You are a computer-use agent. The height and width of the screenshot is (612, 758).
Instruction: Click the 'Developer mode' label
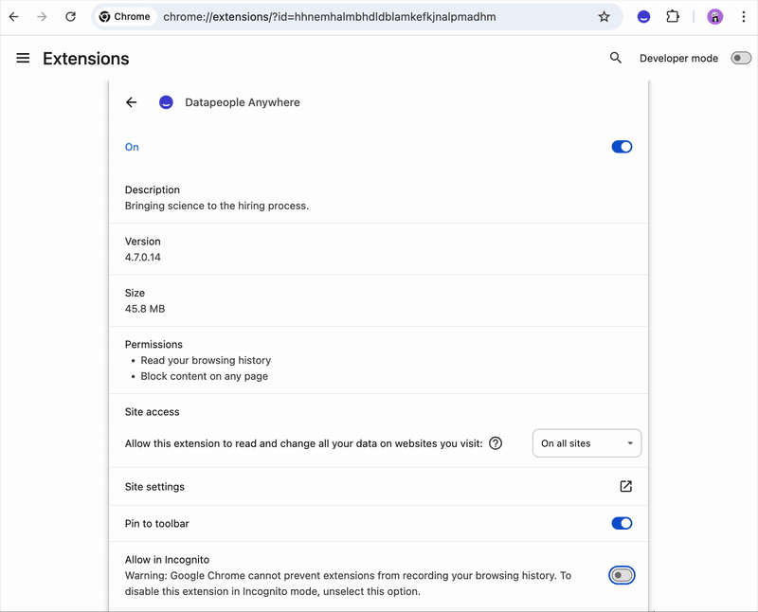click(678, 59)
